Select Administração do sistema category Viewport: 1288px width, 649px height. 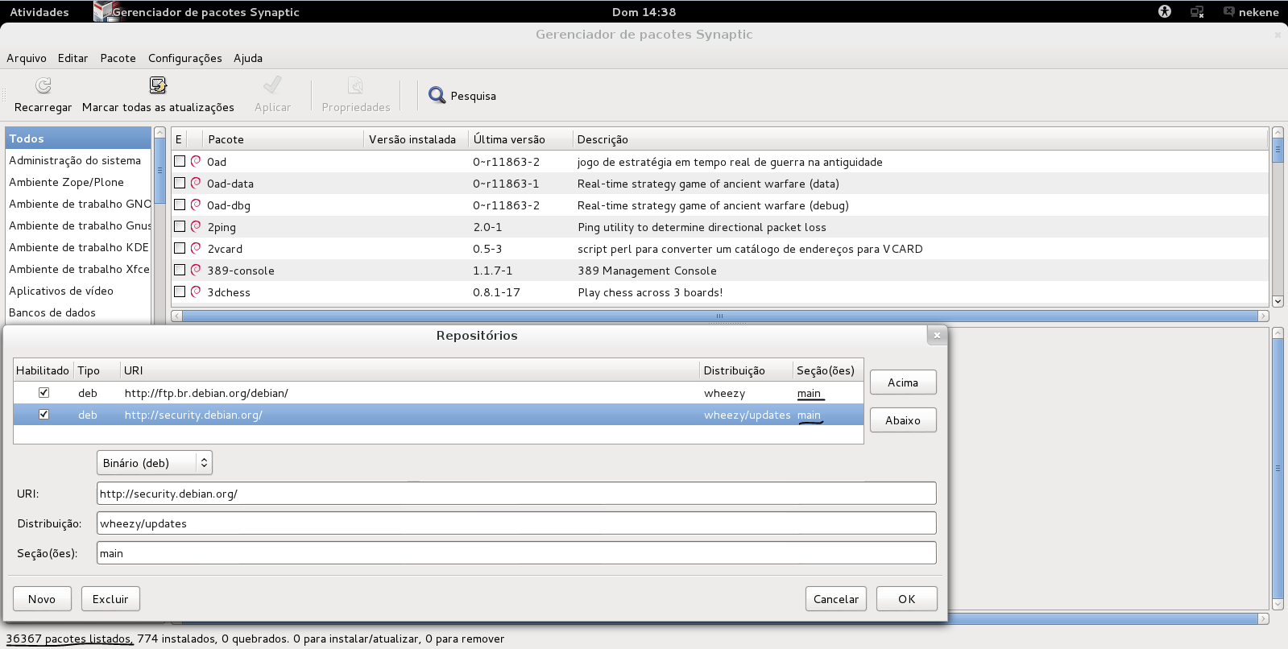click(78, 160)
